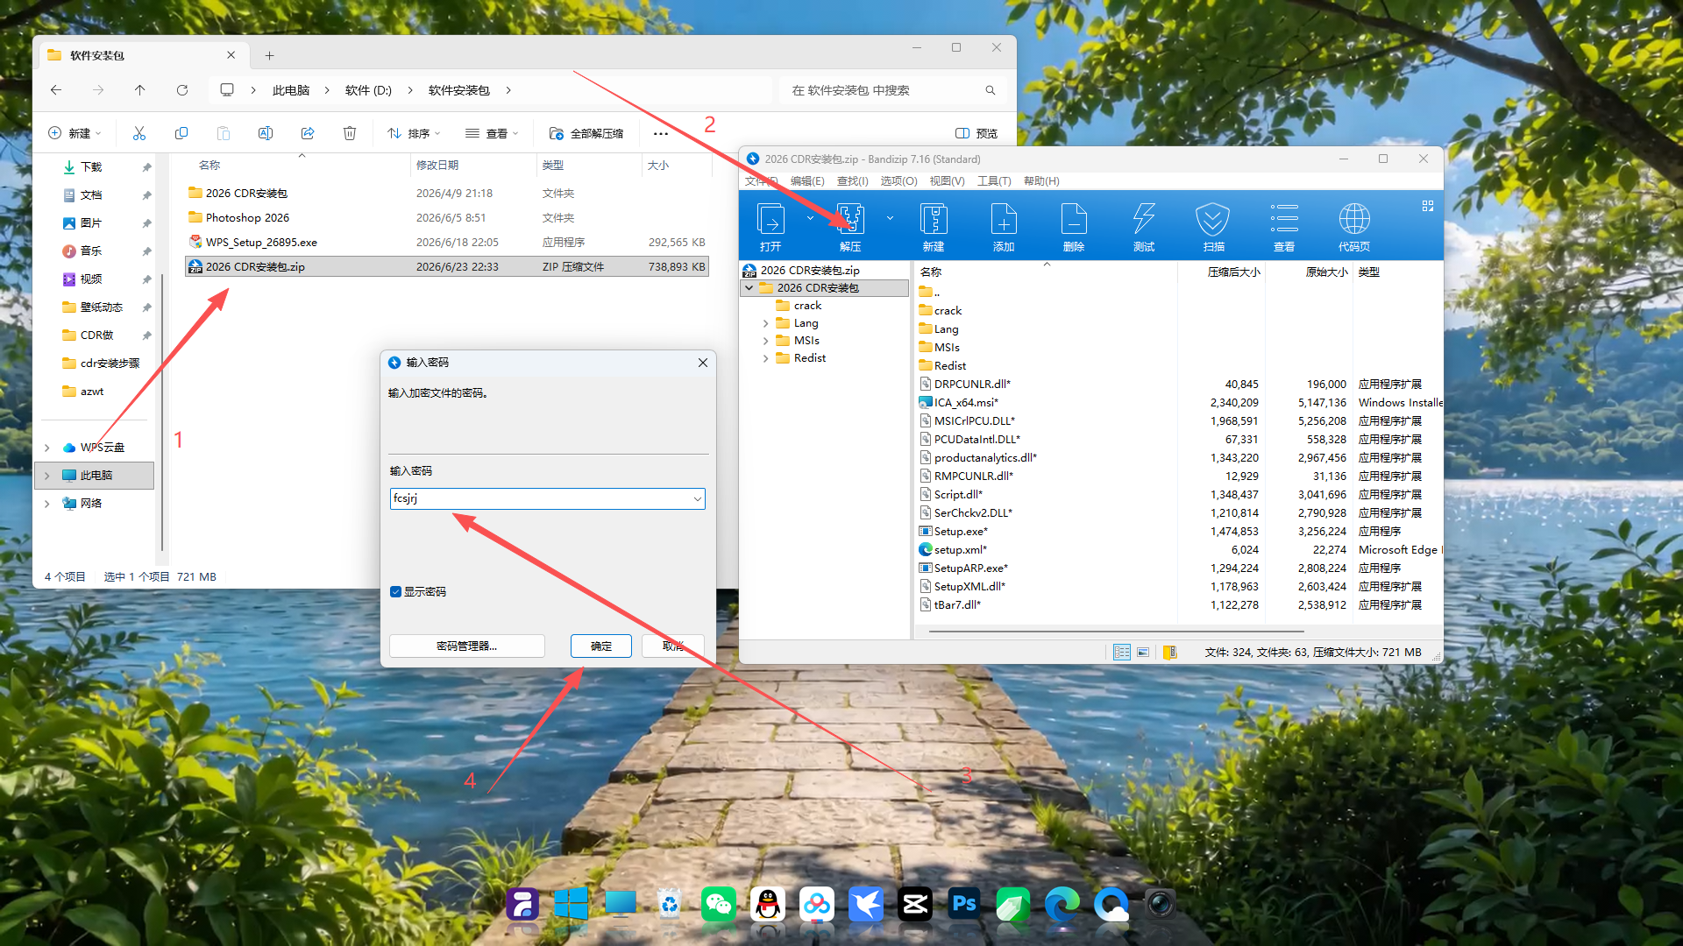Click the Up arrow in Explorer navigation

(140, 90)
